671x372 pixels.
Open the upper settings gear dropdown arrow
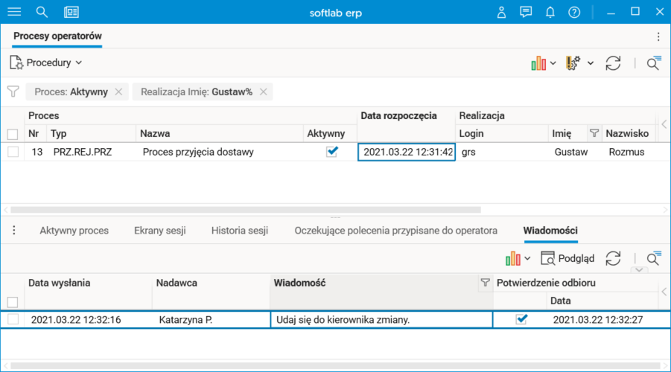click(x=591, y=63)
